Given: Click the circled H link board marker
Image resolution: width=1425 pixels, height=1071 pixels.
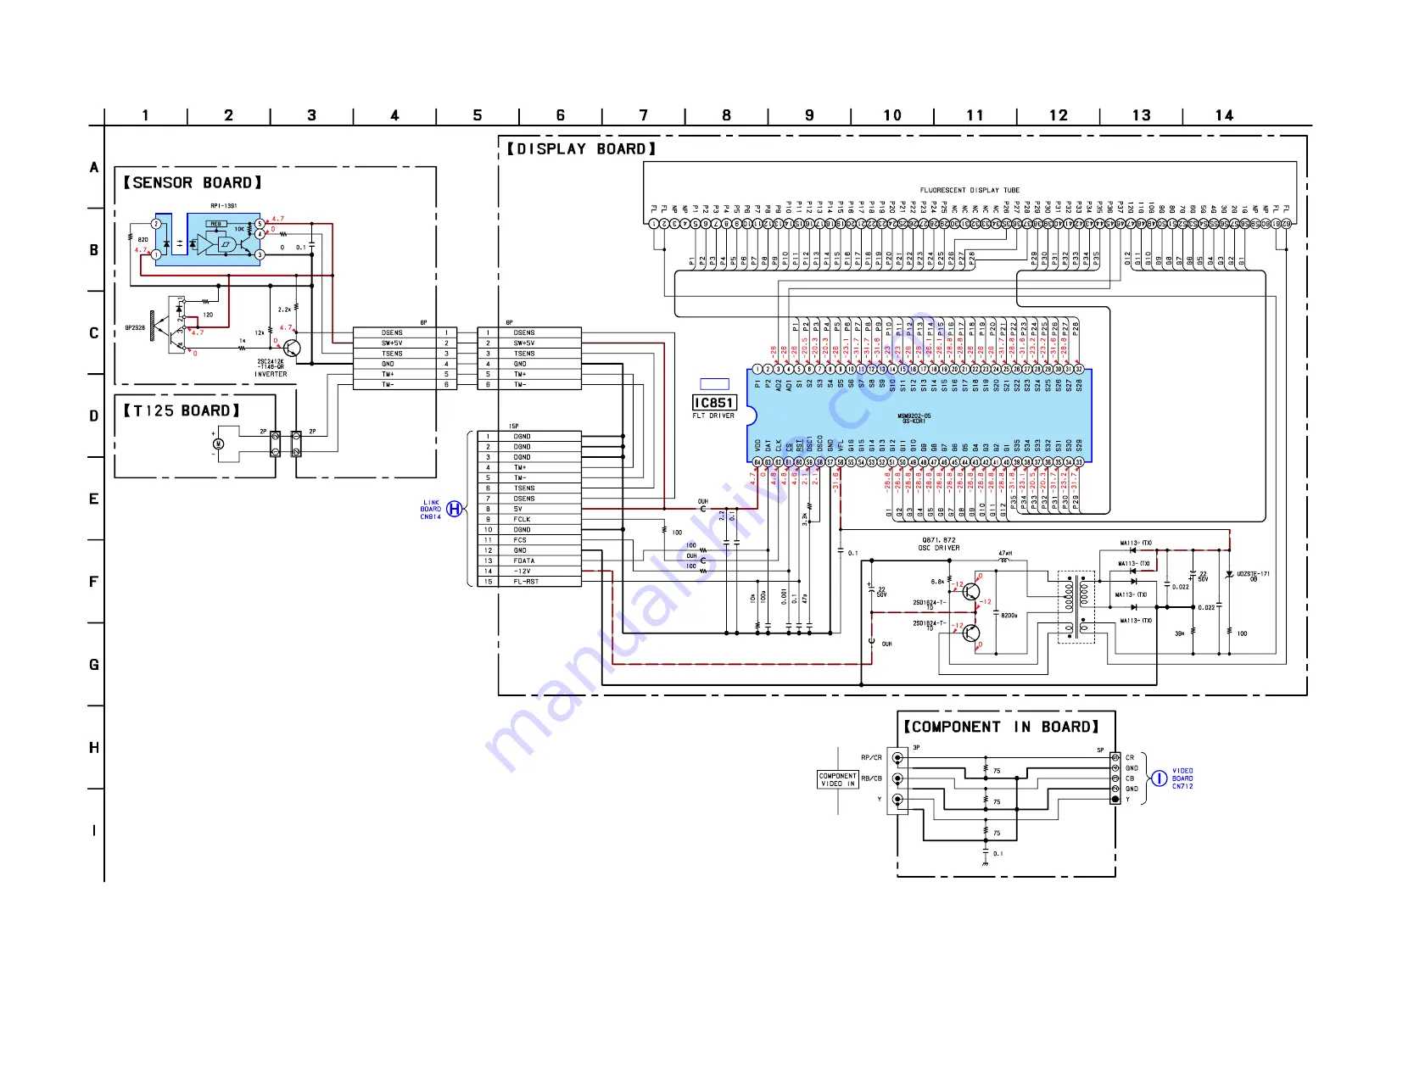Looking at the screenshot, I should (x=455, y=509).
